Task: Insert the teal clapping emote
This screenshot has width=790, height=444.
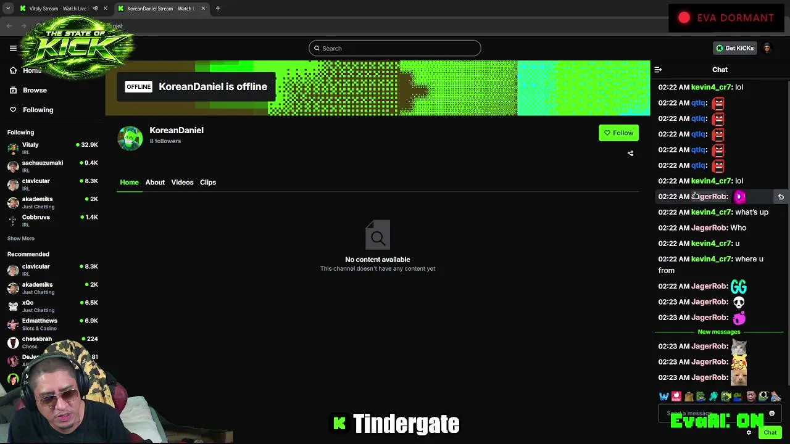Action: pos(713,397)
